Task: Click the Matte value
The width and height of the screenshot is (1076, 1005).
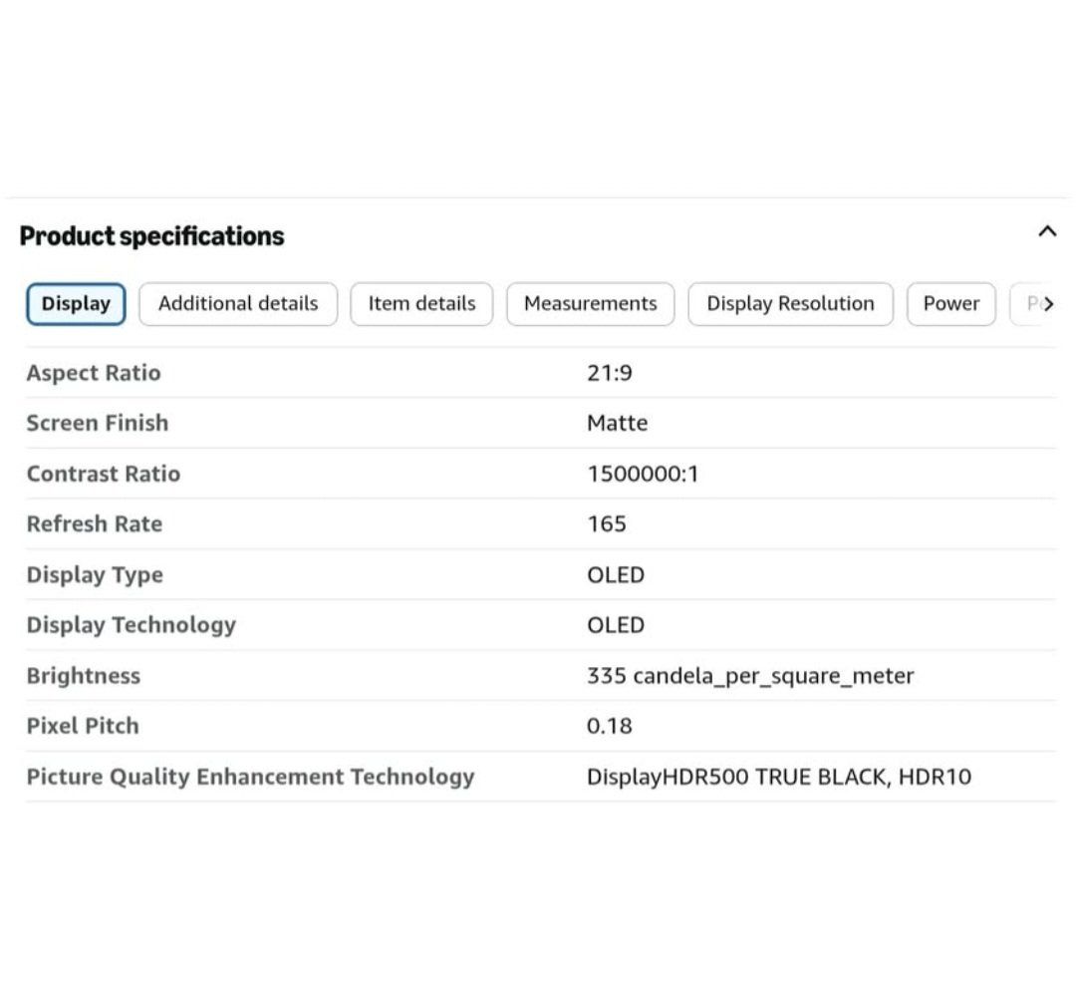Action: pos(617,423)
